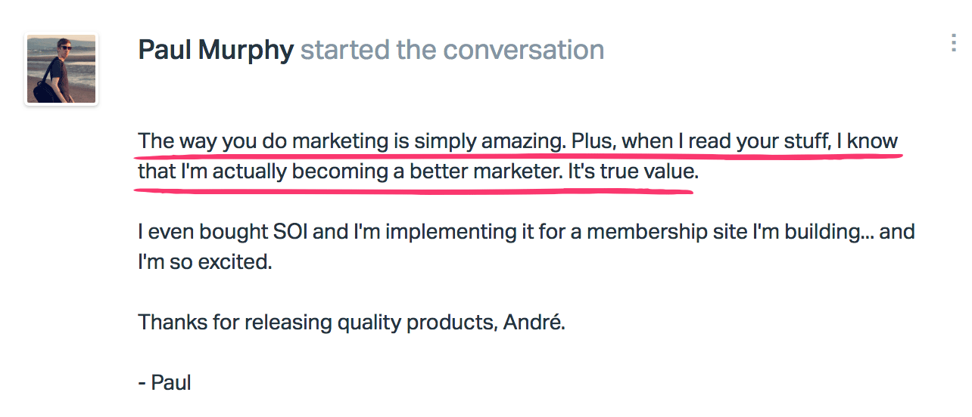Click Paul Murphy's profile photo thumbnail

click(x=61, y=69)
